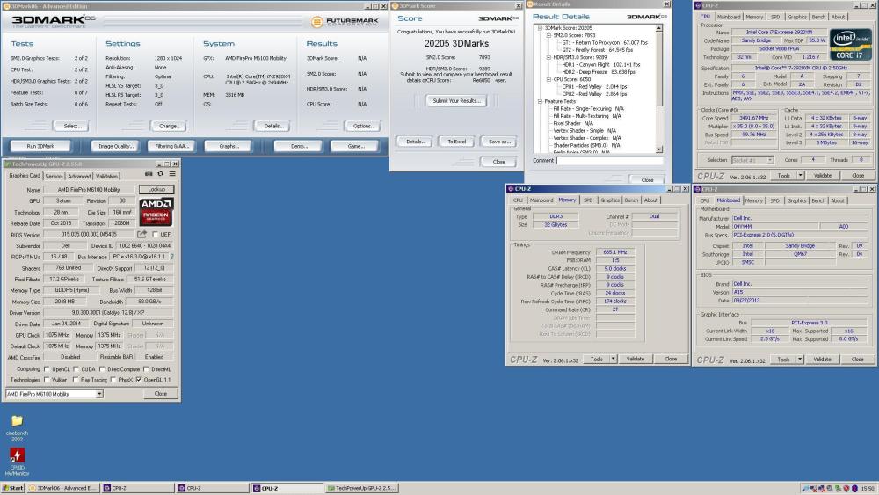Select the HDR2 - Deep Freeze row
Viewport: 879px width, 495px height.
point(598,72)
